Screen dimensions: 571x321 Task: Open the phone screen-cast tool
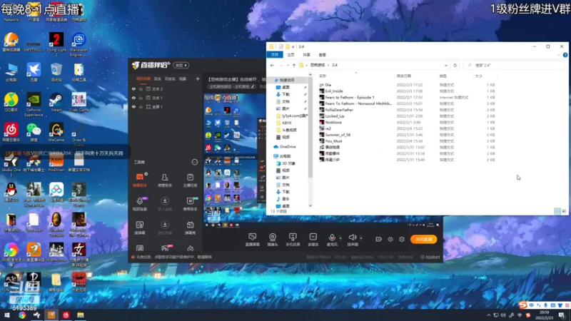[293, 240]
